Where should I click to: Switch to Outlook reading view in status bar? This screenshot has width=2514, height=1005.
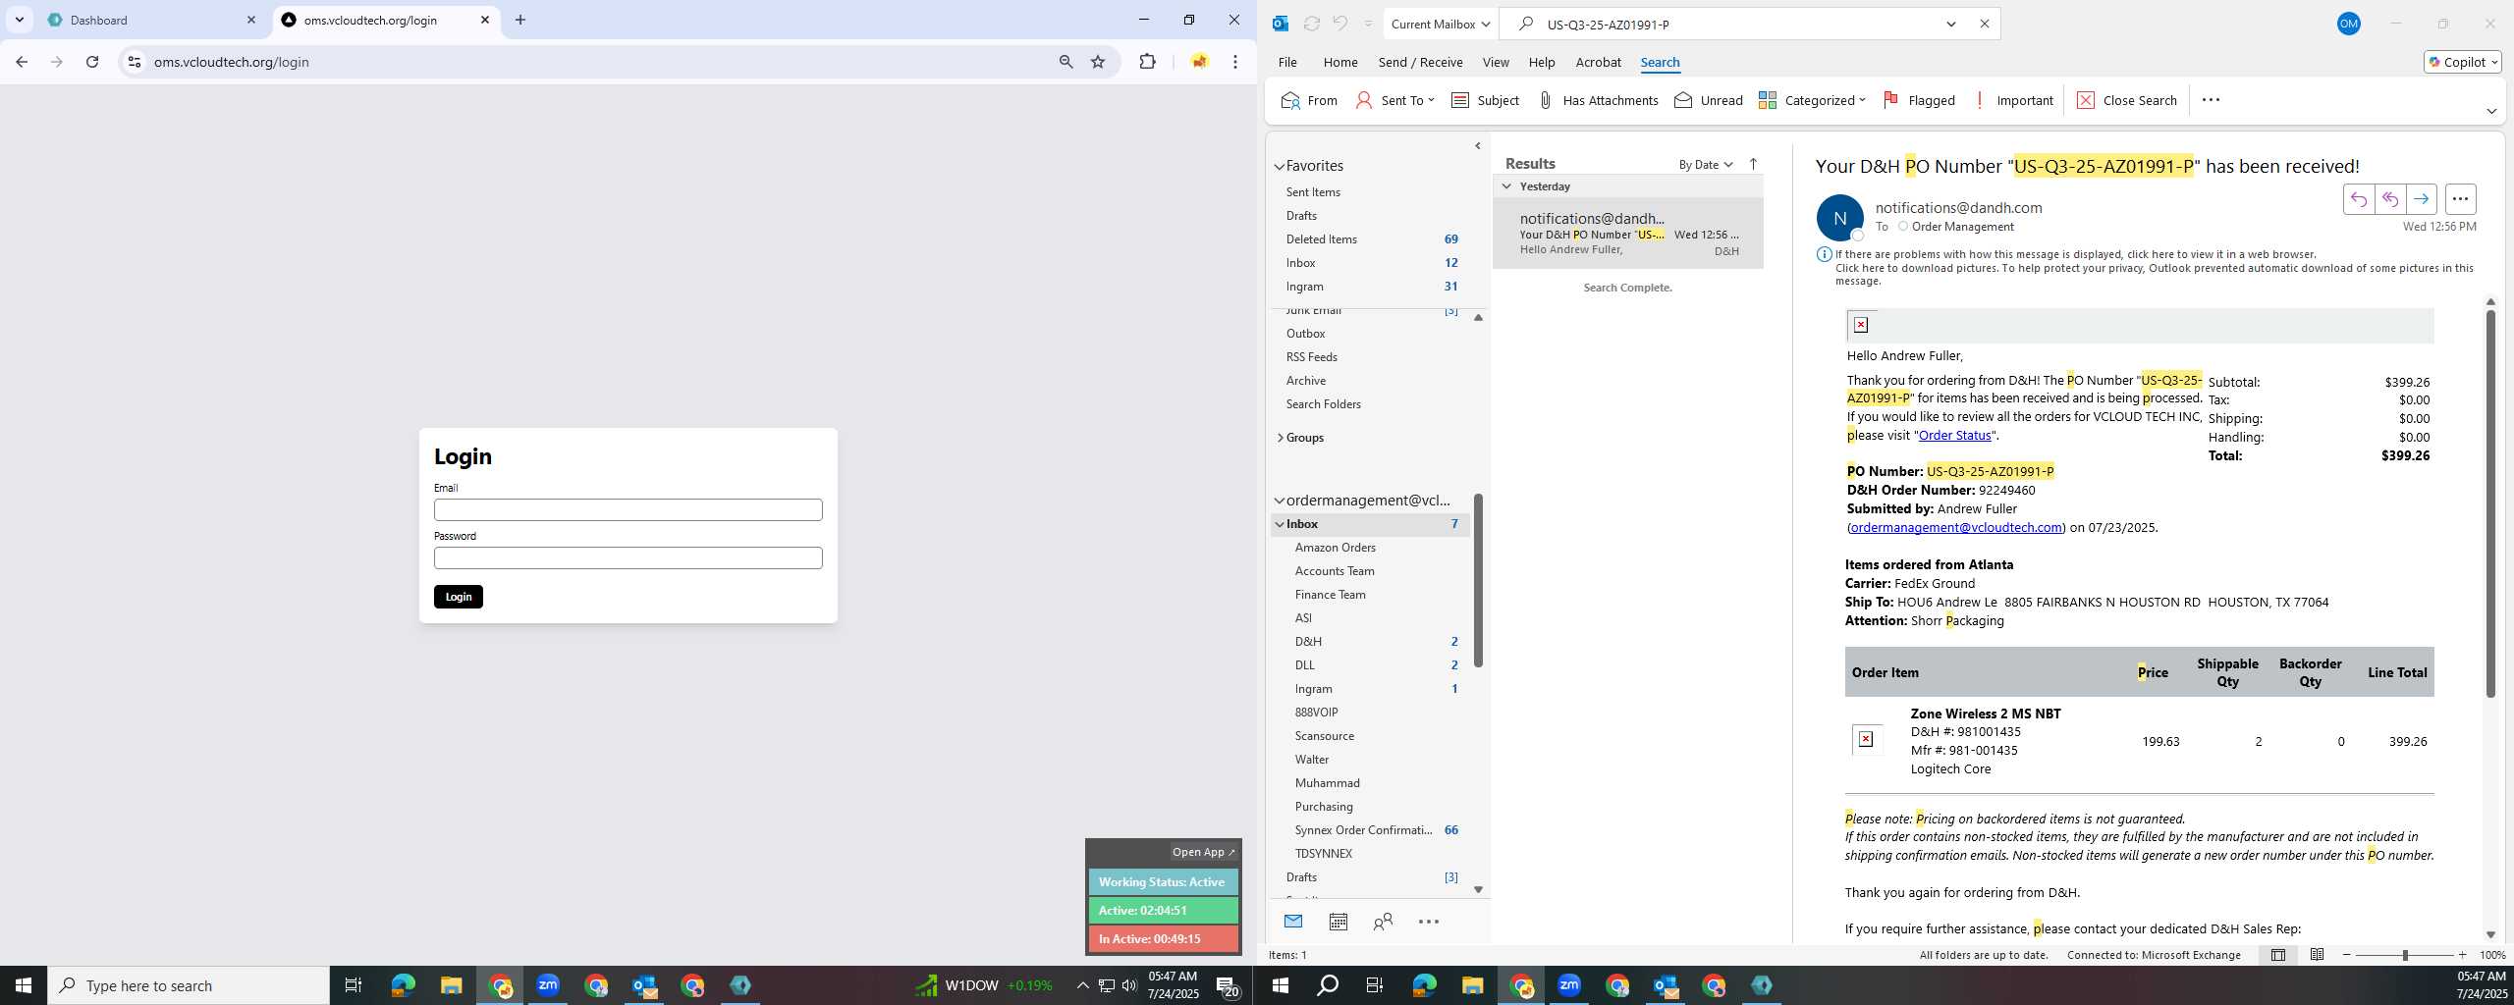point(2317,955)
